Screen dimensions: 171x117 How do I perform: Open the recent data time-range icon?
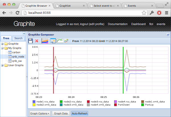45,41
